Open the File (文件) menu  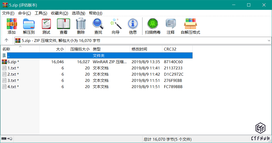pos(8,13)
